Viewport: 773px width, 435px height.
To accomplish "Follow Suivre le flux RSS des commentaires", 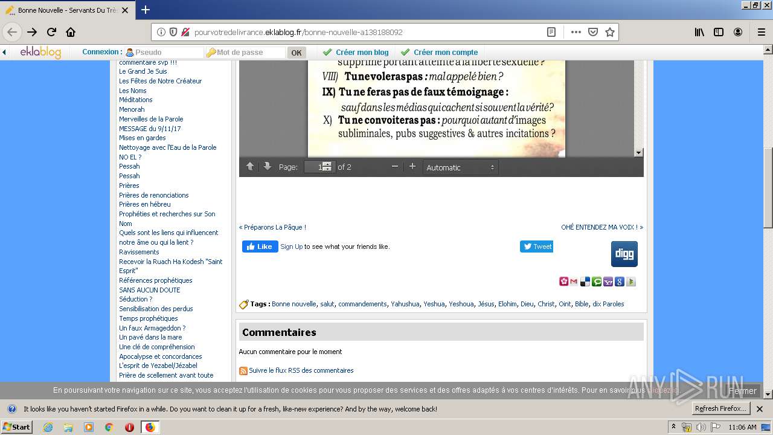I will [301, 370].
